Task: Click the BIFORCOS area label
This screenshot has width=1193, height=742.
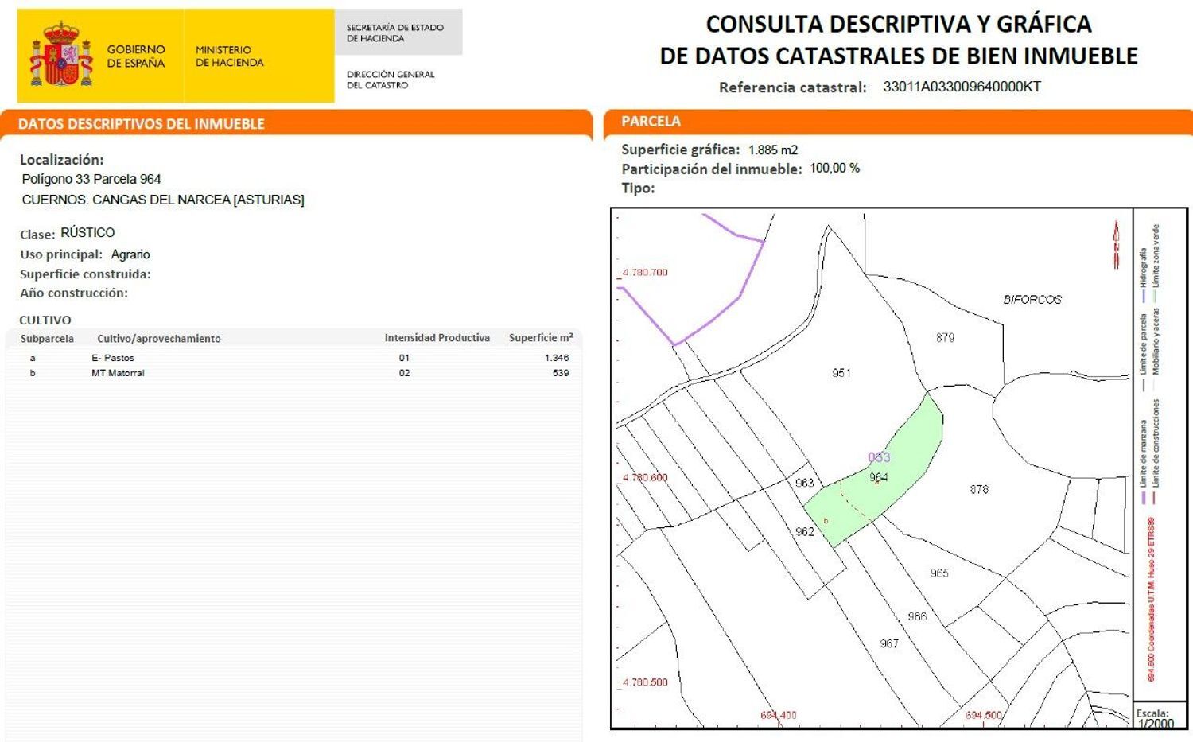Action: [1032, 301]
